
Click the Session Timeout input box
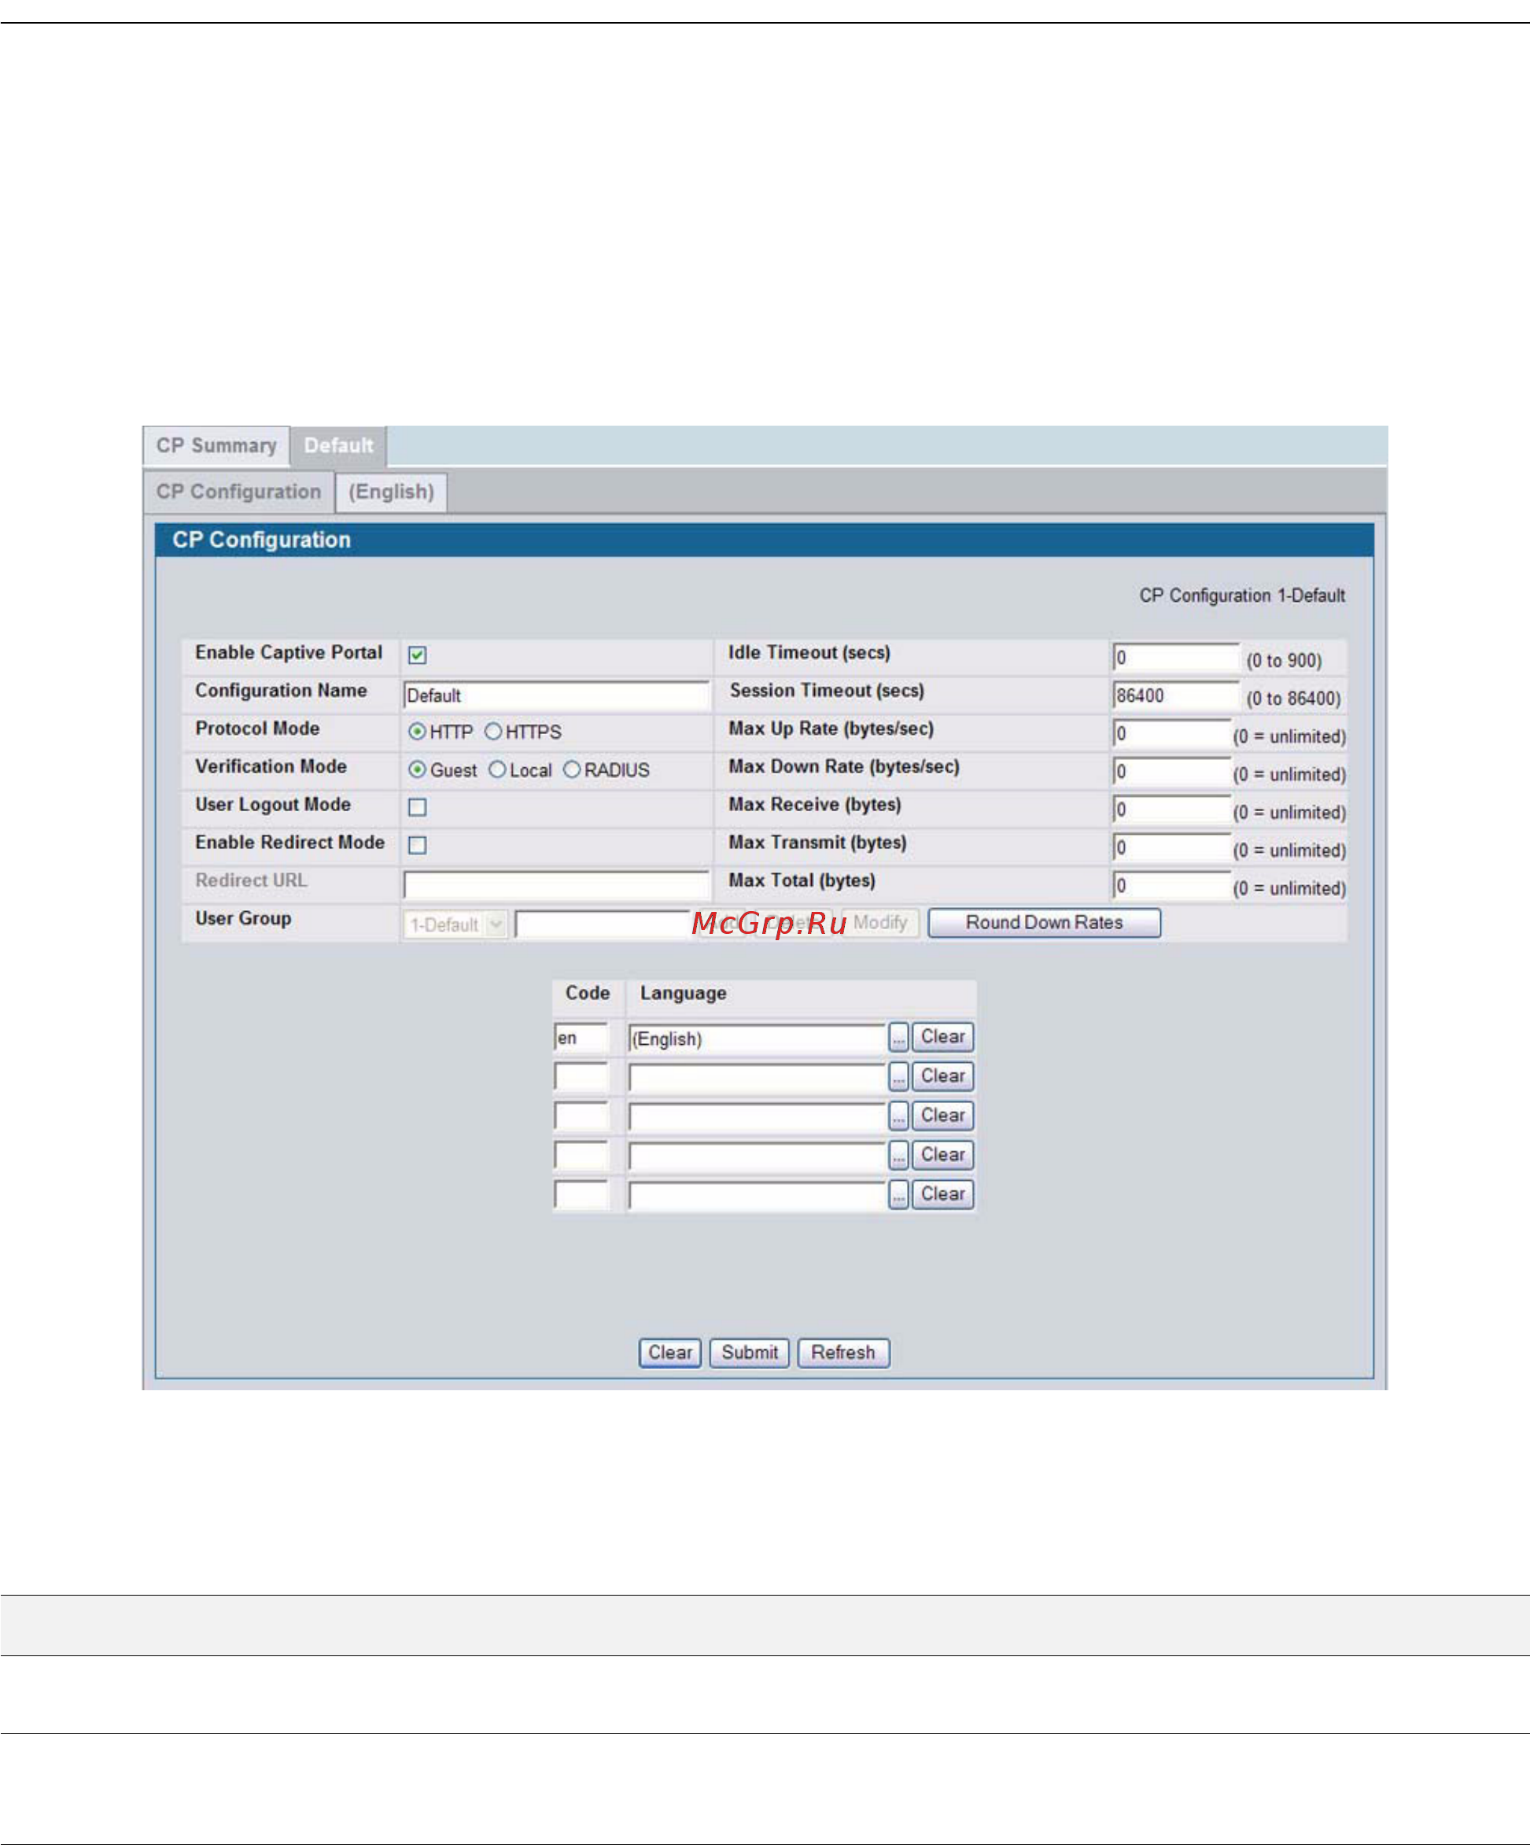coord(1176,695)
